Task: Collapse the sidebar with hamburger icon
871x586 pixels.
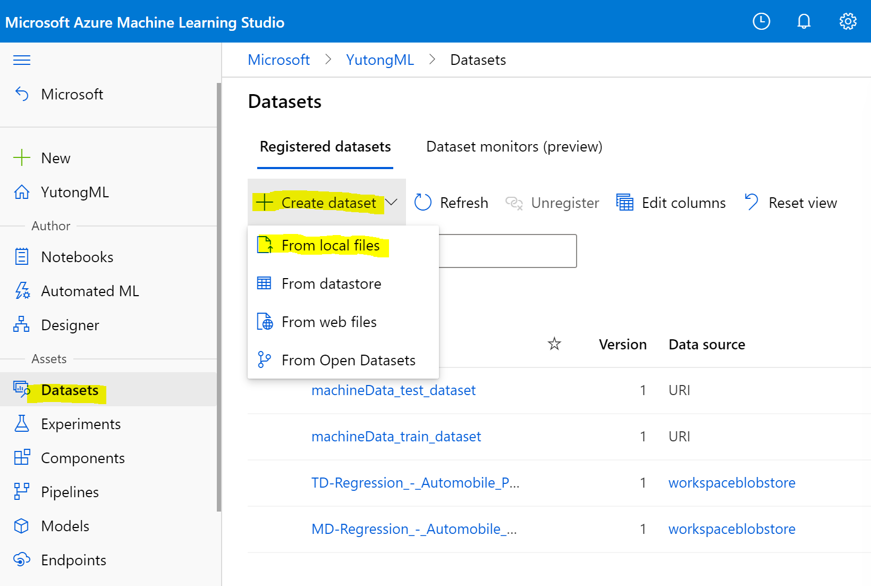Action: pyautogui.click(x=22, y=60)
